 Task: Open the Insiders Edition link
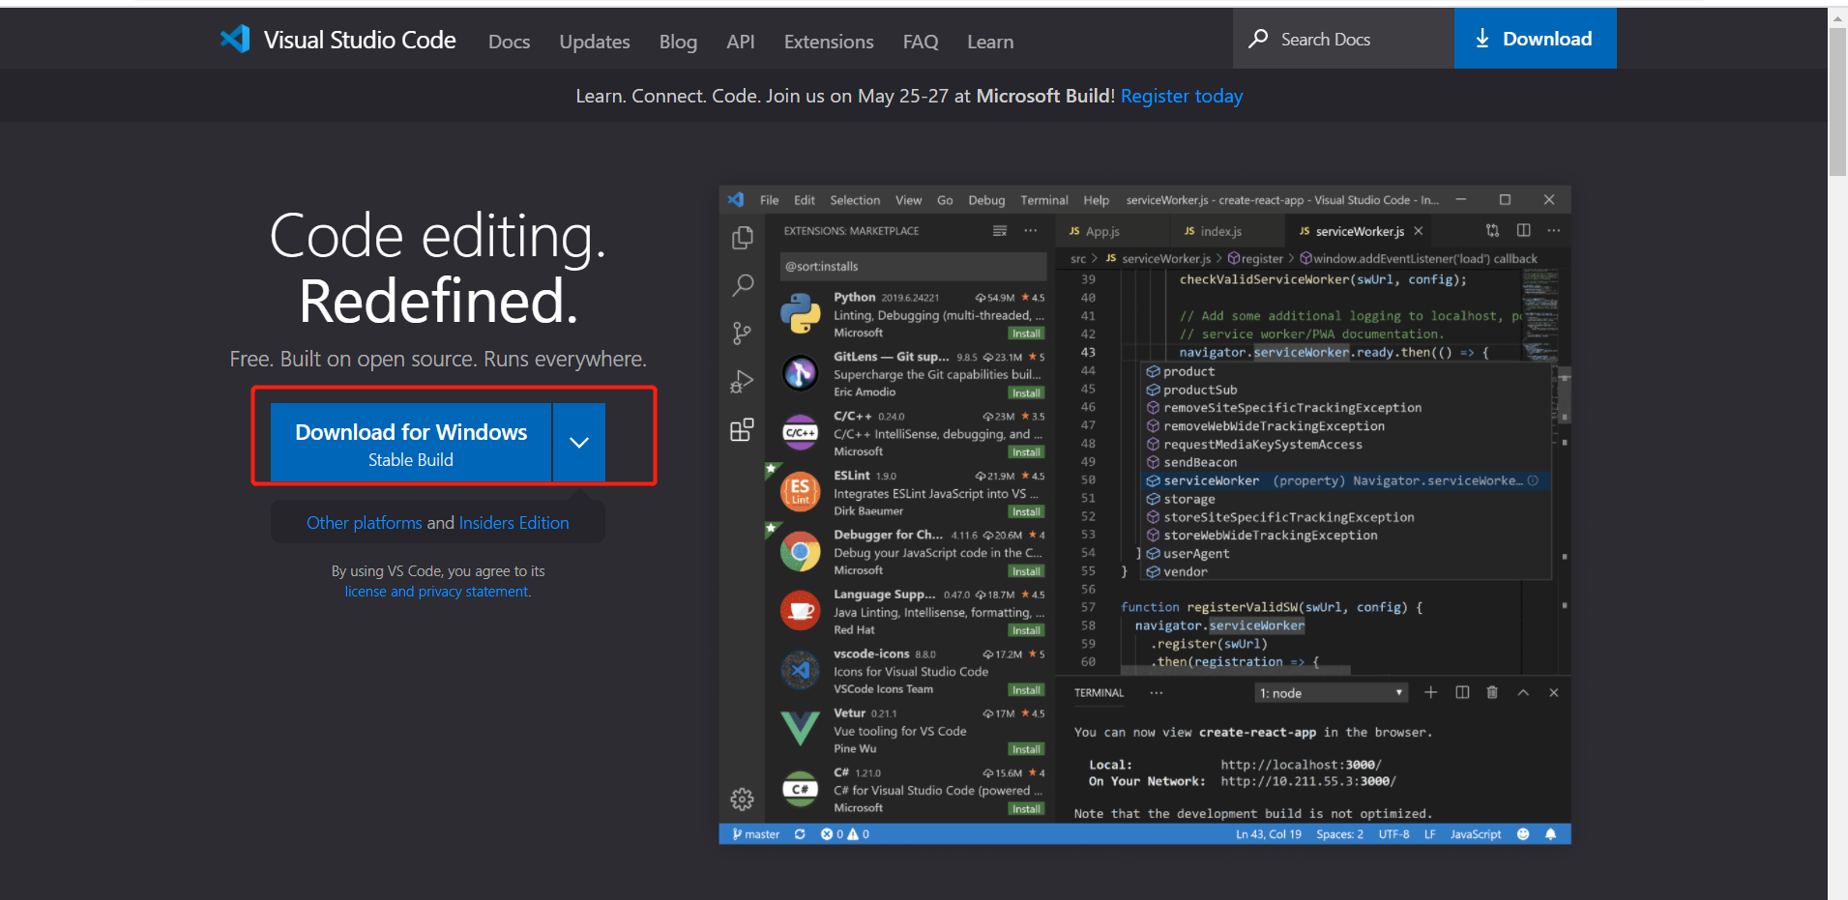coord(513,523)
